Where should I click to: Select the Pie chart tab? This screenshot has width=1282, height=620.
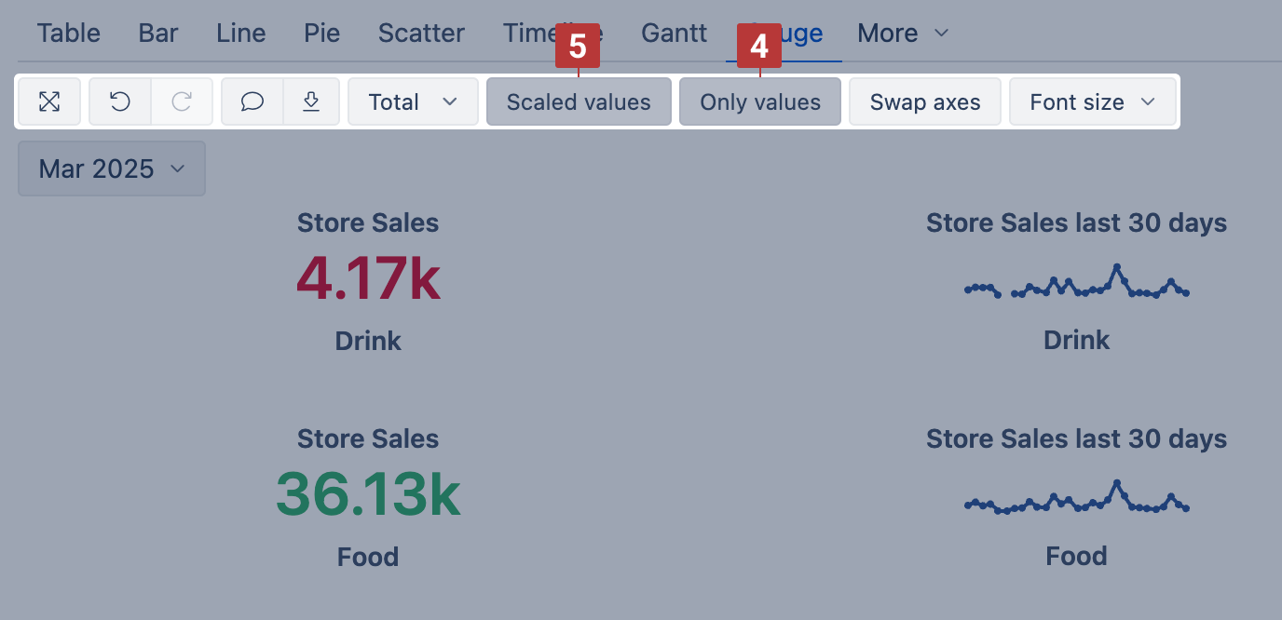322,34
